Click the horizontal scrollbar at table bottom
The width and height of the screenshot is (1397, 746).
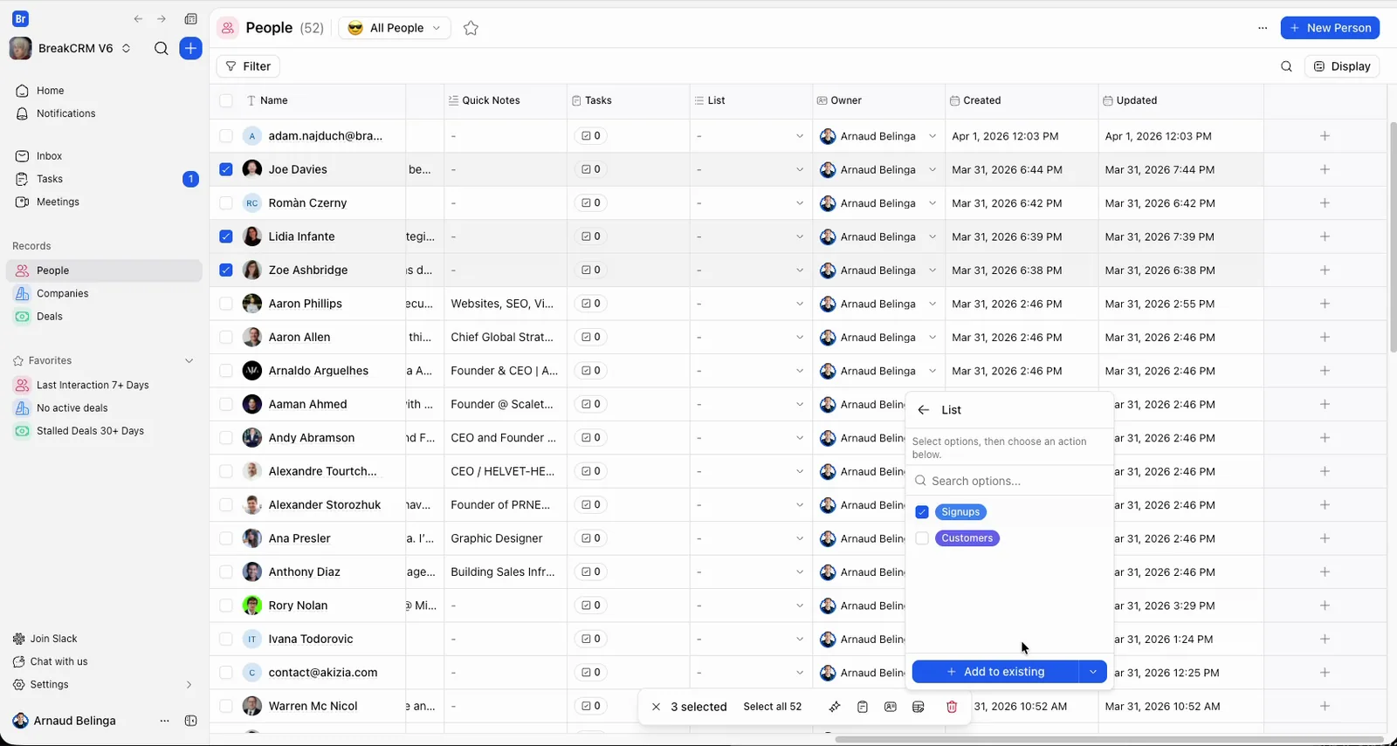[x=1109, y=740]
